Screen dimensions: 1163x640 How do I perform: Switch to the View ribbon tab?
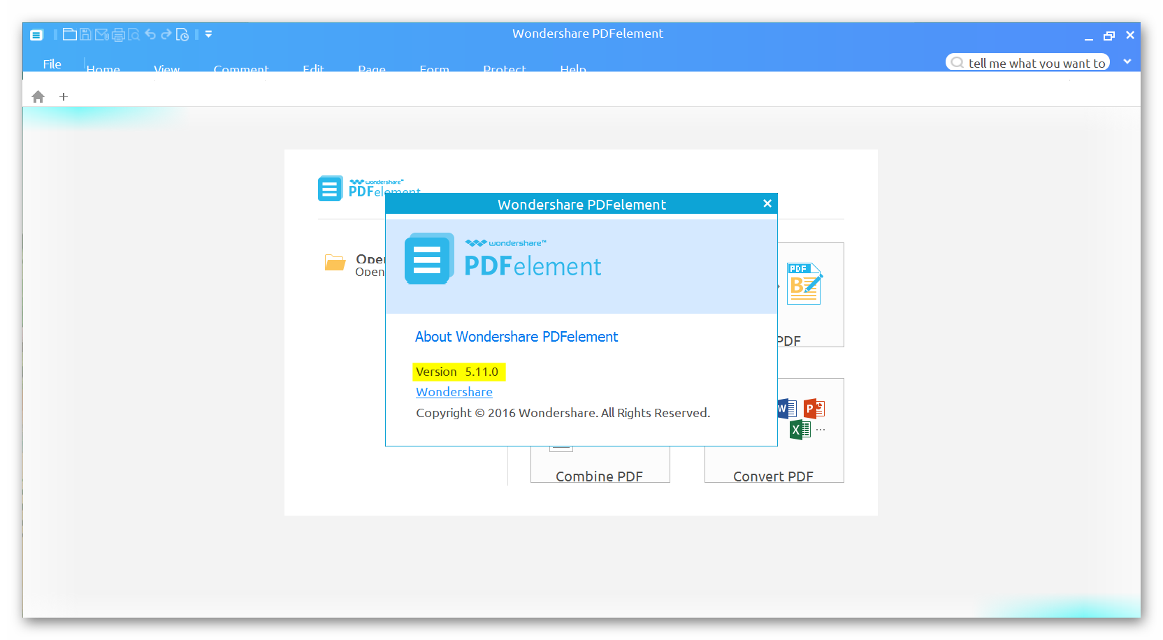pyautogui.click(x=167, y=68)
